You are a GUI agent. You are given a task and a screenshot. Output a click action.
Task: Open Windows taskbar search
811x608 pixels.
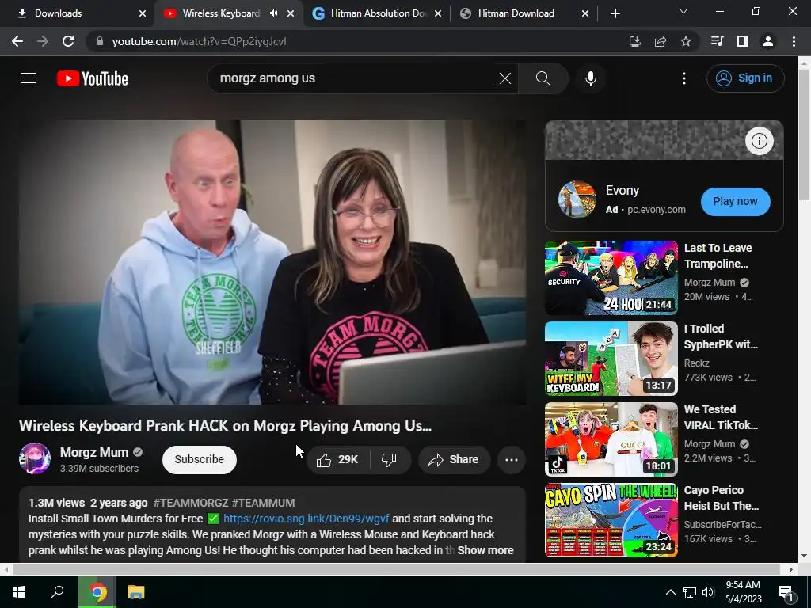point(57,592)
